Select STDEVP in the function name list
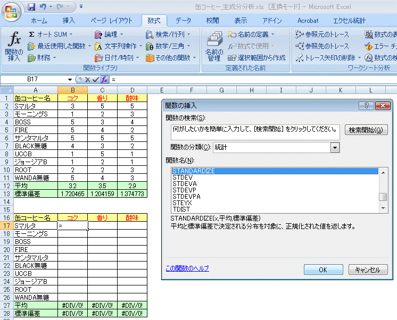This screenshot has height=320, width=397. (x=184, y=190)
